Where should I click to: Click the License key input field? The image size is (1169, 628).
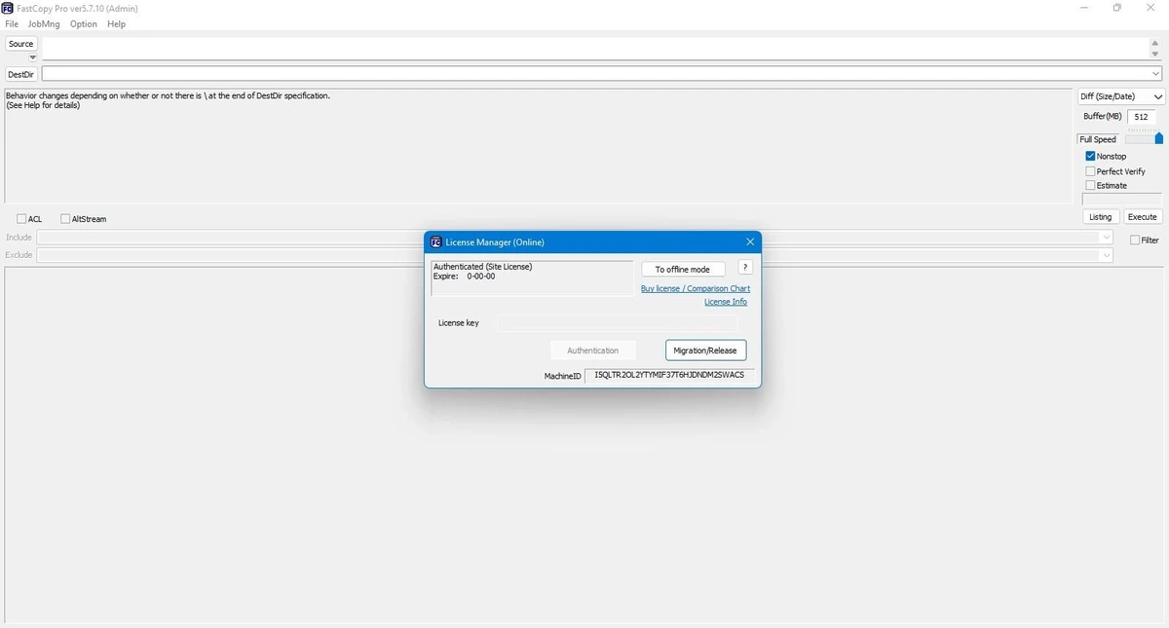[618, 322]
